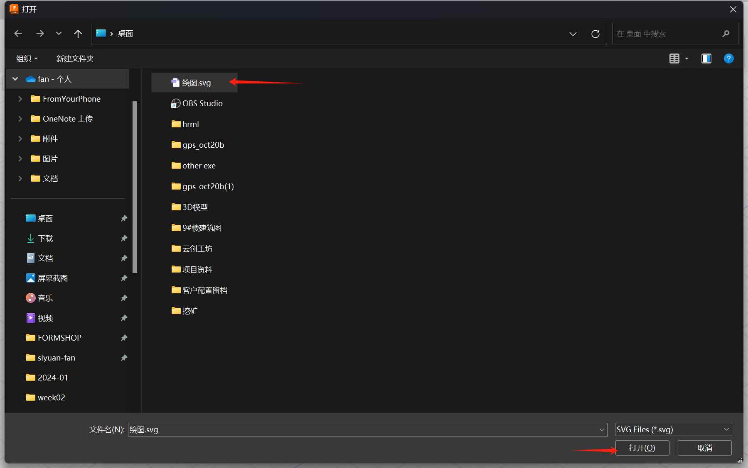Click the pin icon beside 视频

(x=124, y=318)
